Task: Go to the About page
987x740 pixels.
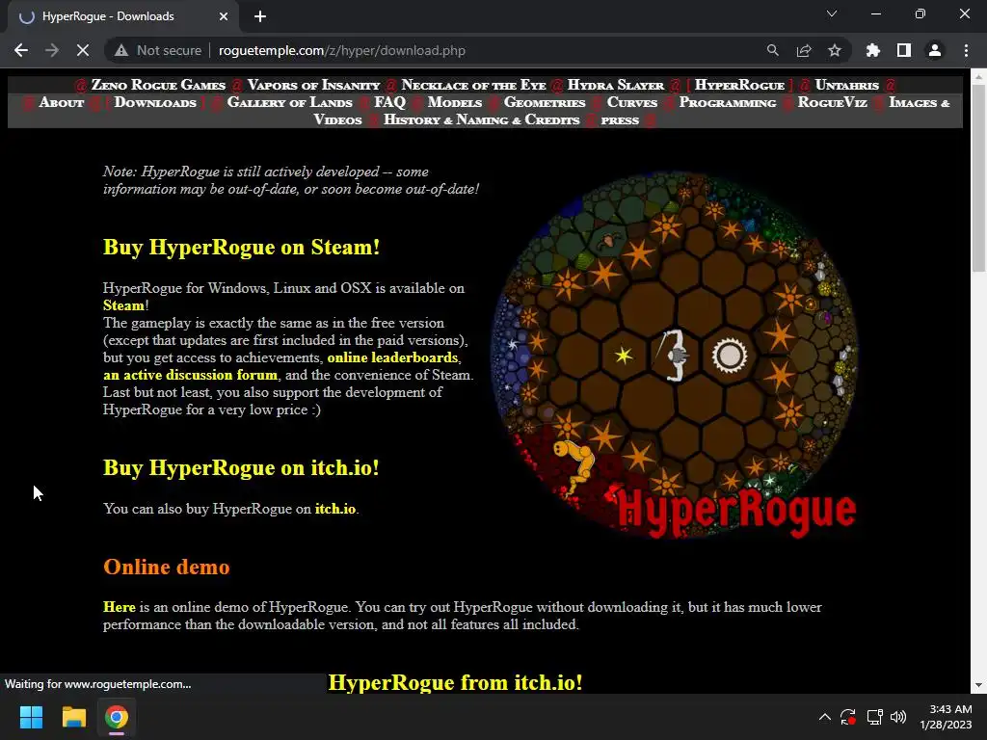Action: point(61,102)
